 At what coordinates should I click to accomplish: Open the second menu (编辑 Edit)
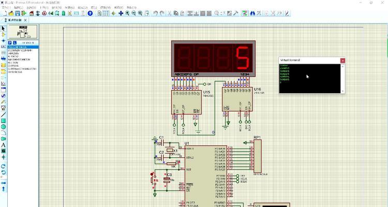(x=19, y=8)
